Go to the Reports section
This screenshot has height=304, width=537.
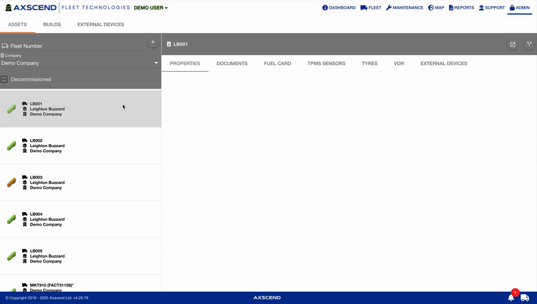point(460,8)
